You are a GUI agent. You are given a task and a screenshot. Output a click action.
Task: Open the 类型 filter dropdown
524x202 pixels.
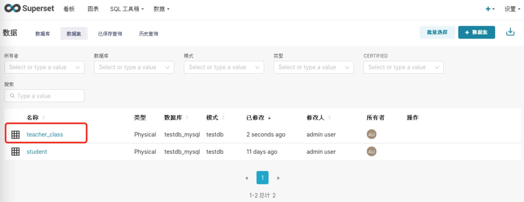click(x=314, y=67)
